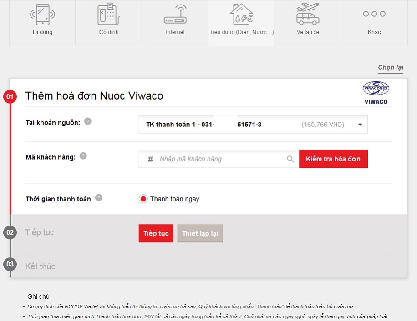Select the Internet router icon
The width and height of the screenshot is (417, 321).
tap(174, 15)
